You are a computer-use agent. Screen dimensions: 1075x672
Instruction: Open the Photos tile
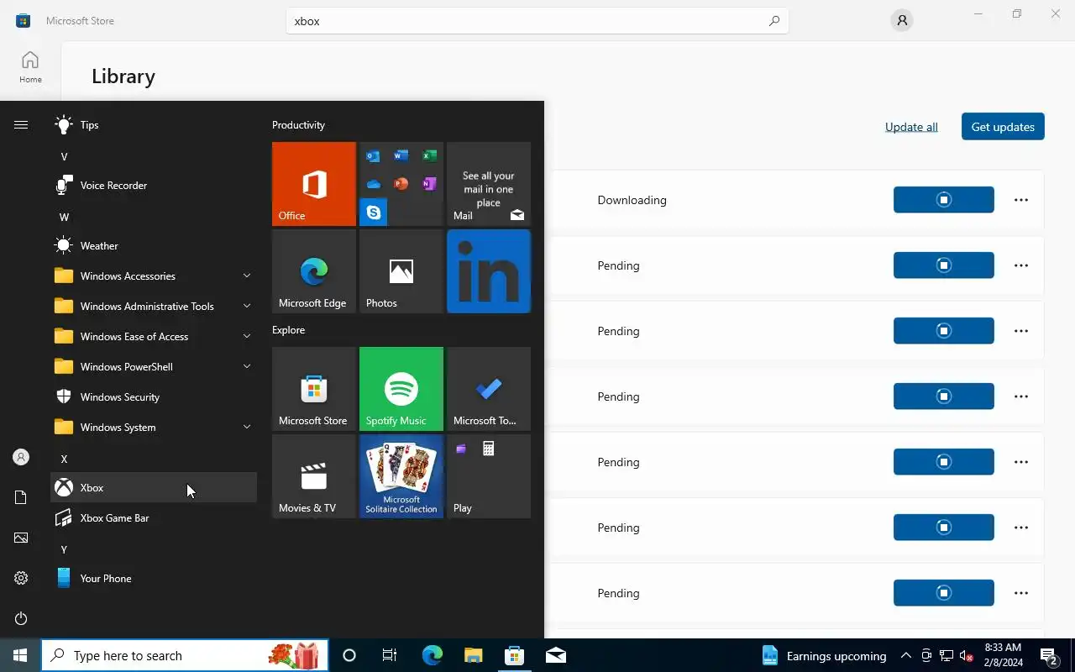coord(401,271)
